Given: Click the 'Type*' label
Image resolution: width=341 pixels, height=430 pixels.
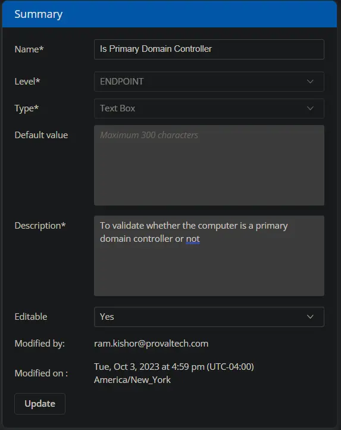Looking at the screenshot, I should tap(27, 108).
